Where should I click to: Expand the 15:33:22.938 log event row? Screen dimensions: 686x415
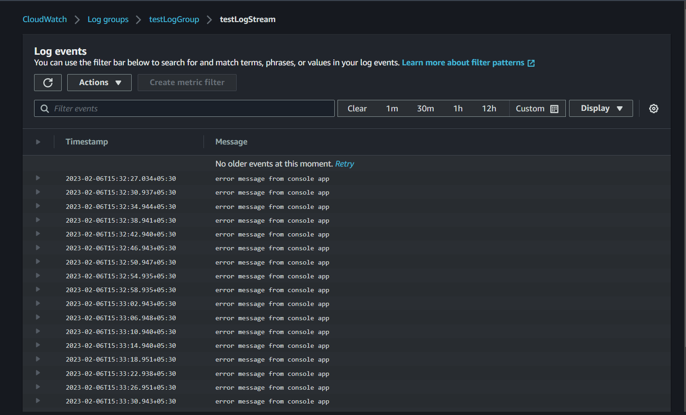pos(38,373)
